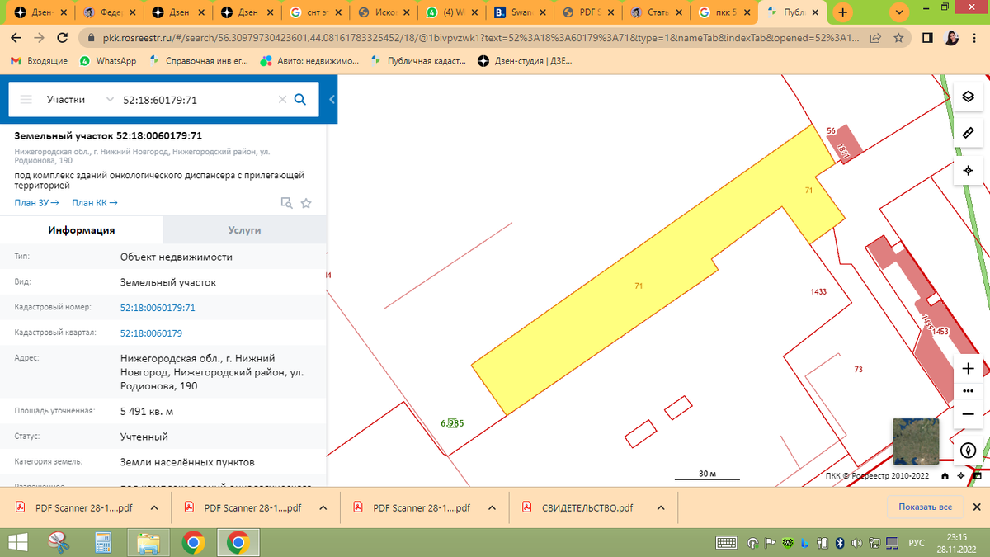This screenshot has width=990, height=557.
Task: Click the cadastral number search field
Action: pyautogui.click(x=196, y=99)
